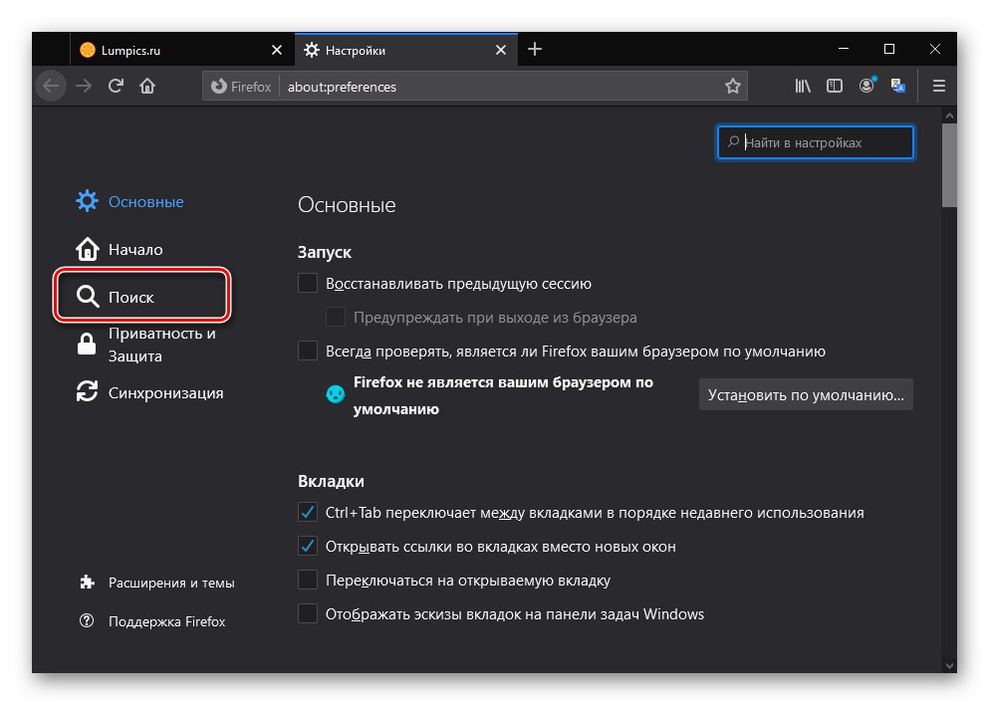Go to the Home page icon
The height and width of the screenshot is (705, 989).
[147, 87]
